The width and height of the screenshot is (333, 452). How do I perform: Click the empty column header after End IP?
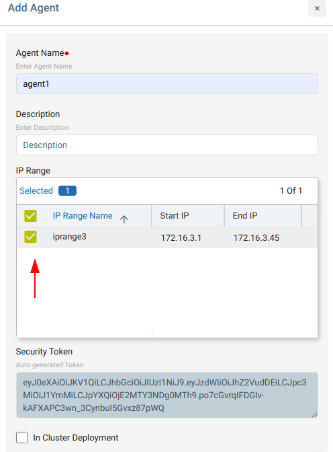tap(310, 216)
